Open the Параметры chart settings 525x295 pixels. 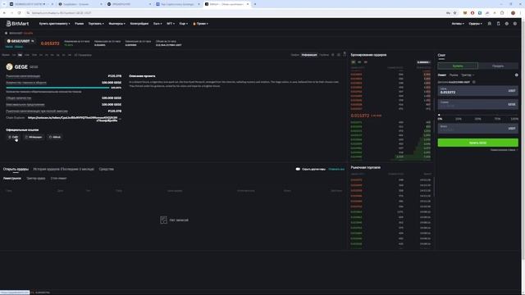pyautogui.click(x=83, y=55)
